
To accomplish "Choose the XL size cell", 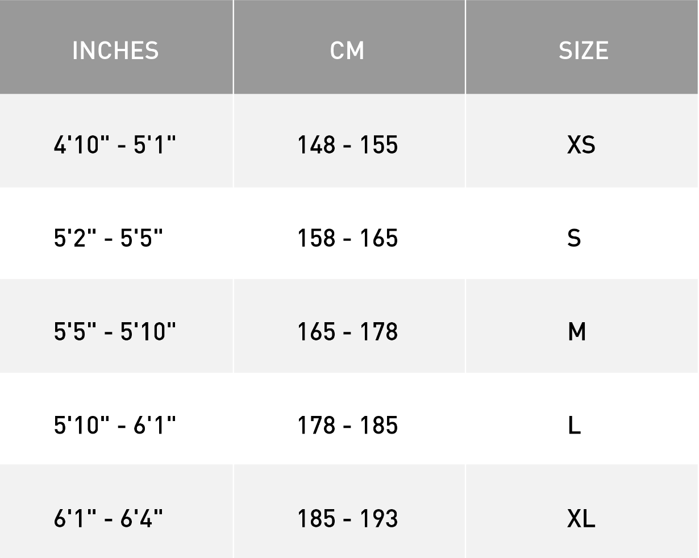I will tap(581, 518).
